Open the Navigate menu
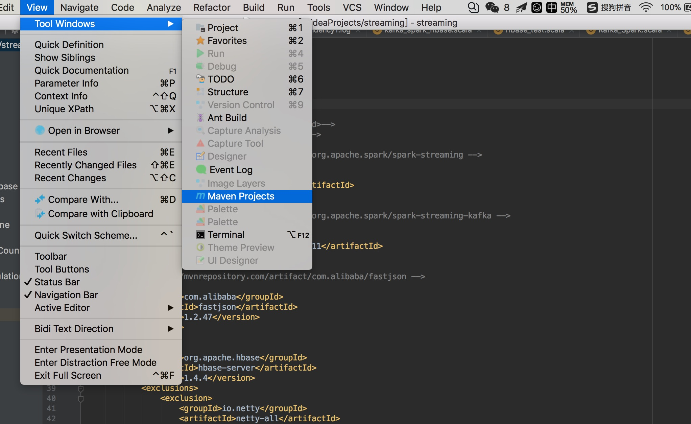The image size is (691, 424). pyautogui.click(x=79, y=7)
